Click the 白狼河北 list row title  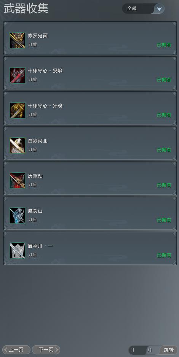click(x=38, y=141)
